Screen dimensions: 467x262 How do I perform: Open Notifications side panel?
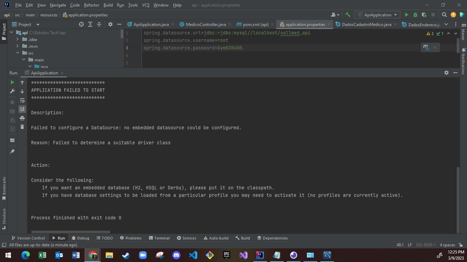(463, 61)
